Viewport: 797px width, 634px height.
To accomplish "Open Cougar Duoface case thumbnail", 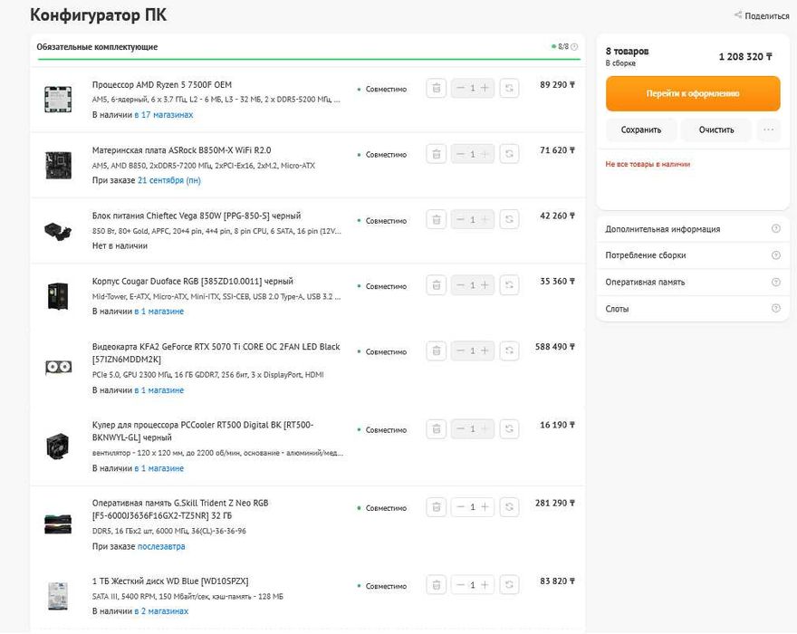I will pos(58,296).
